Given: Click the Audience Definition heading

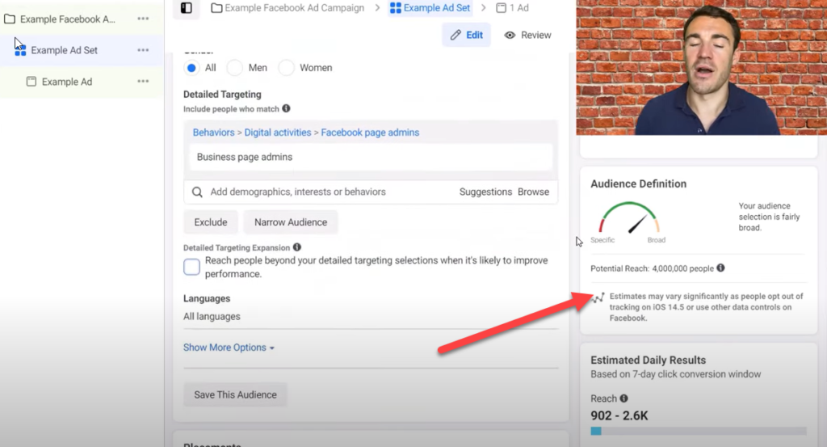Looking at the screenshot, I should [638, 183].
